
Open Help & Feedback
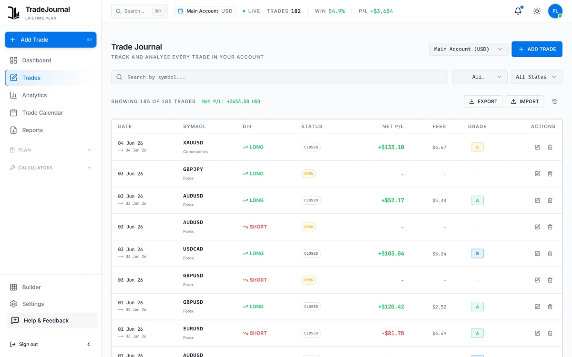pos(52,320)
